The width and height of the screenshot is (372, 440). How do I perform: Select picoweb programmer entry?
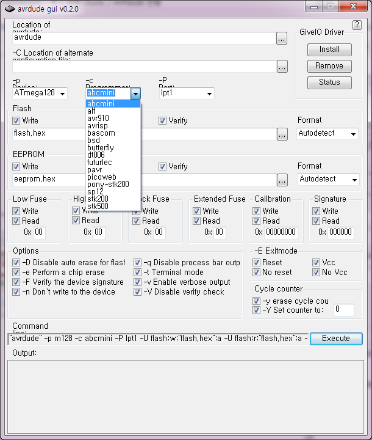coord(113,177)
